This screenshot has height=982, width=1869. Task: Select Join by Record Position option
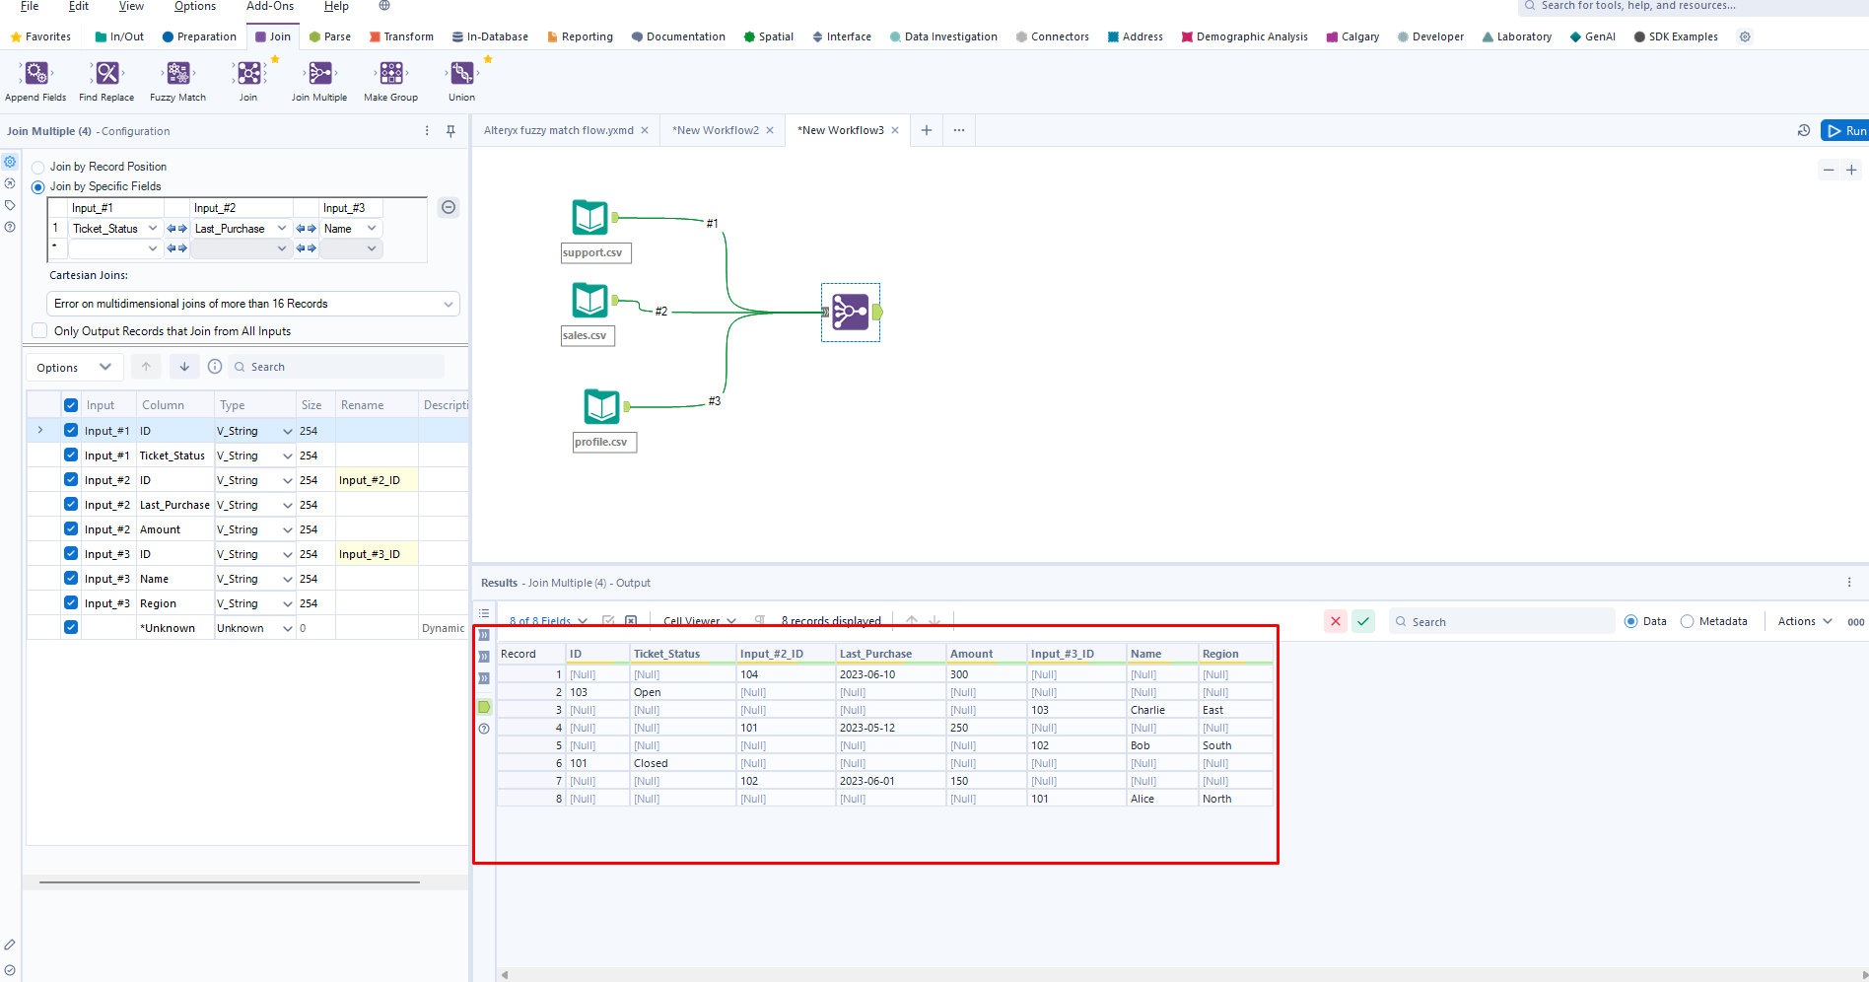point(39,168)
